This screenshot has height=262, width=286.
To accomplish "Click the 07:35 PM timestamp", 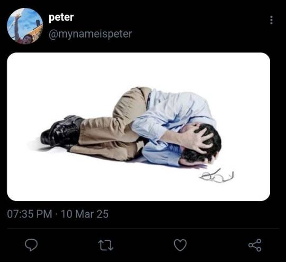I will [x=30, y=214].
